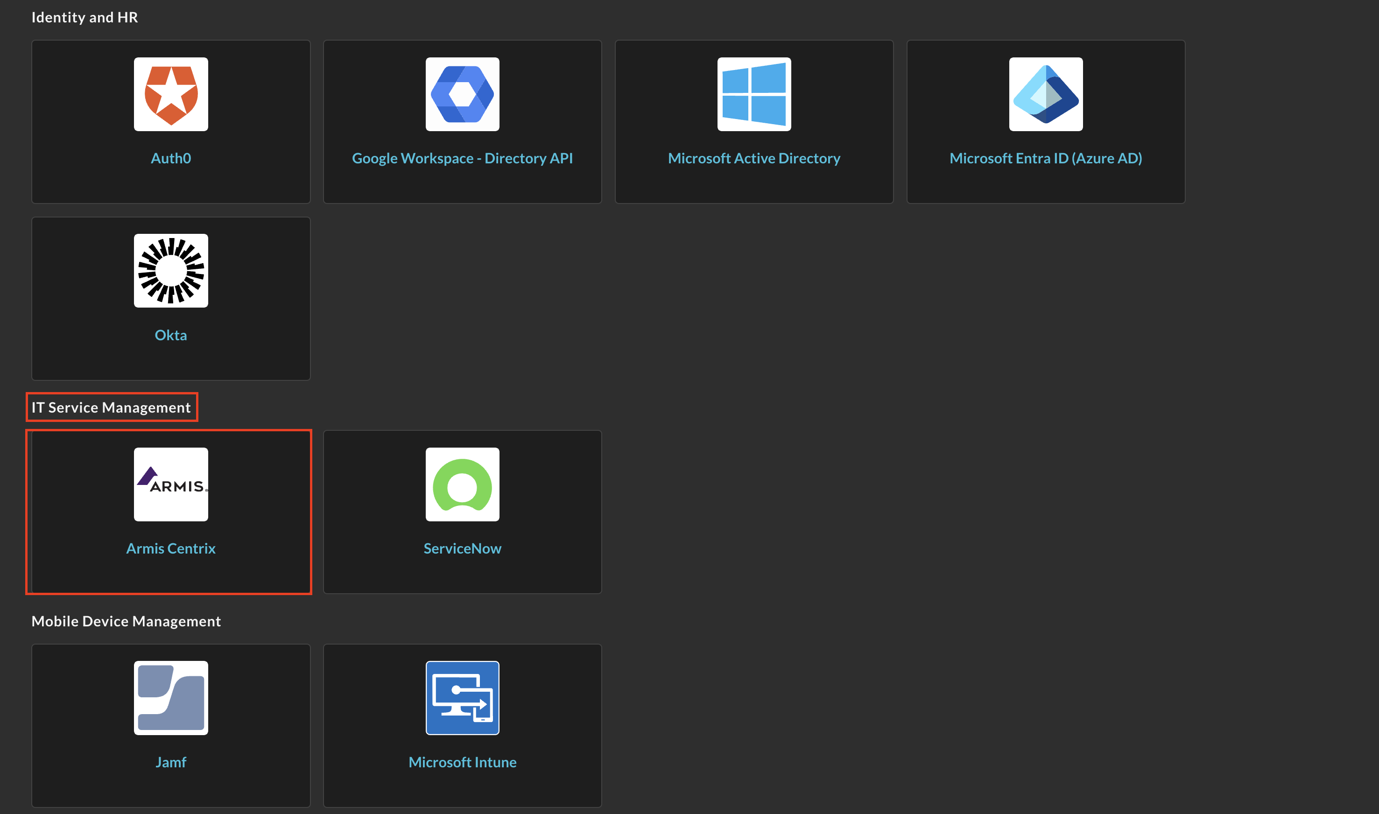This screenshot has width=1379, height=814.
Task: Click the Identity and HR heading
Action: click(84, 18)
